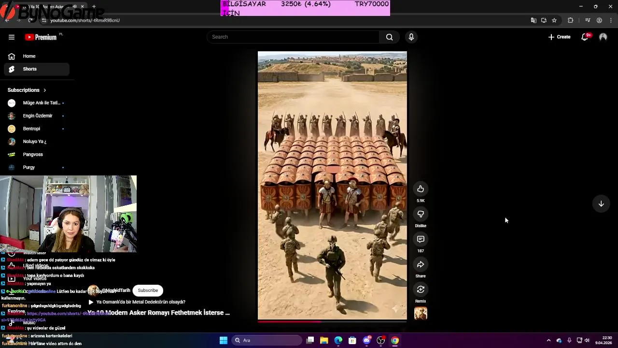Switch to Chrome in taskbar
Screen dimensions: 618x348
pyautogui.click(x=395, y=340)
